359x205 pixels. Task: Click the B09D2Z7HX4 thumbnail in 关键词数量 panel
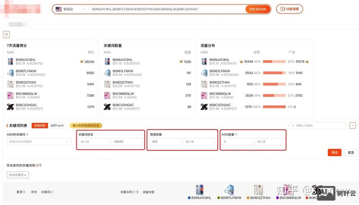107,84
